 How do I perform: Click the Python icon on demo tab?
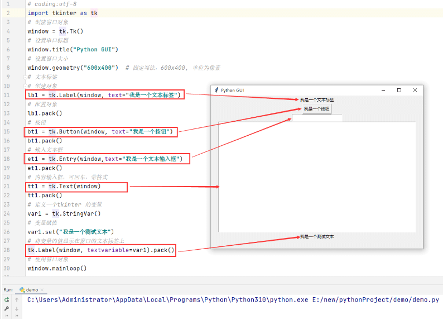click(x=22, y=290)
